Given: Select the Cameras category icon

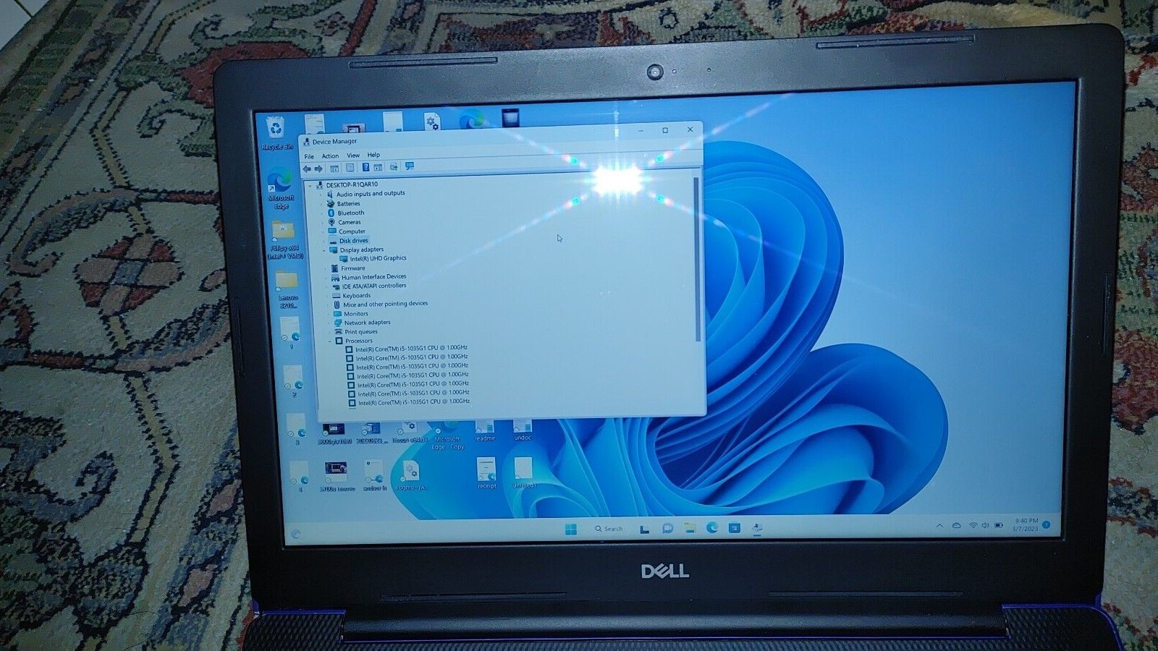Looking at the screenshot, I should 332,223.
